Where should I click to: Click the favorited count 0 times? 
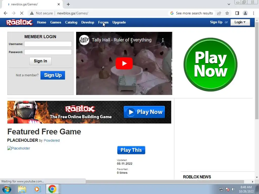122,173
